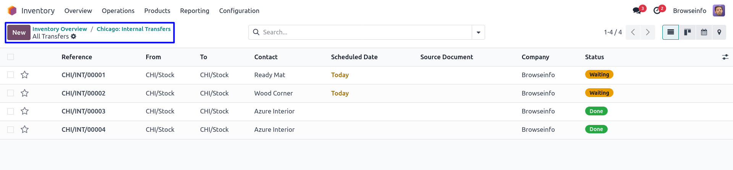Open the optional columns adjust menu
The height and width of the screenshot is (170, 733).
point(725,57)
